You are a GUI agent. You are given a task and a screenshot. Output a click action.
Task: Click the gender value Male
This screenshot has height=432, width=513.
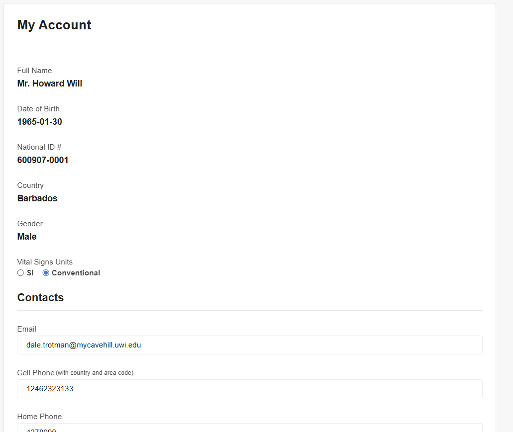[27, 237]
